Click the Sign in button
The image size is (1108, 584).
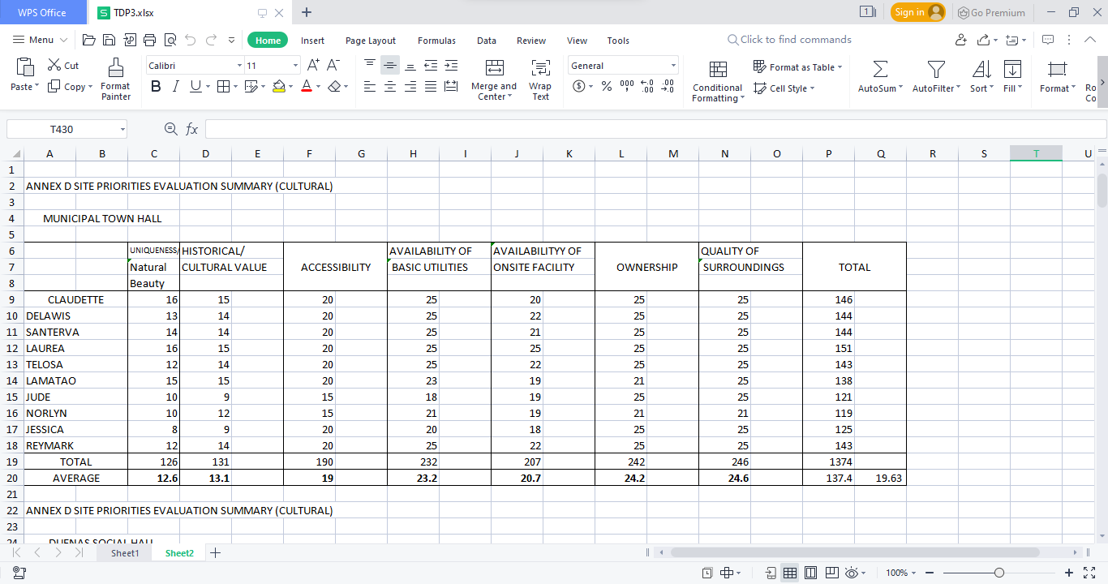(x=918, y=12)
